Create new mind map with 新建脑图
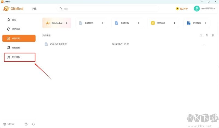Image resolution: width=219 pixels, height=128 pixels. 91,23
